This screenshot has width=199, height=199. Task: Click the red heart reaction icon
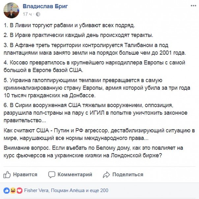pos(19,190)
